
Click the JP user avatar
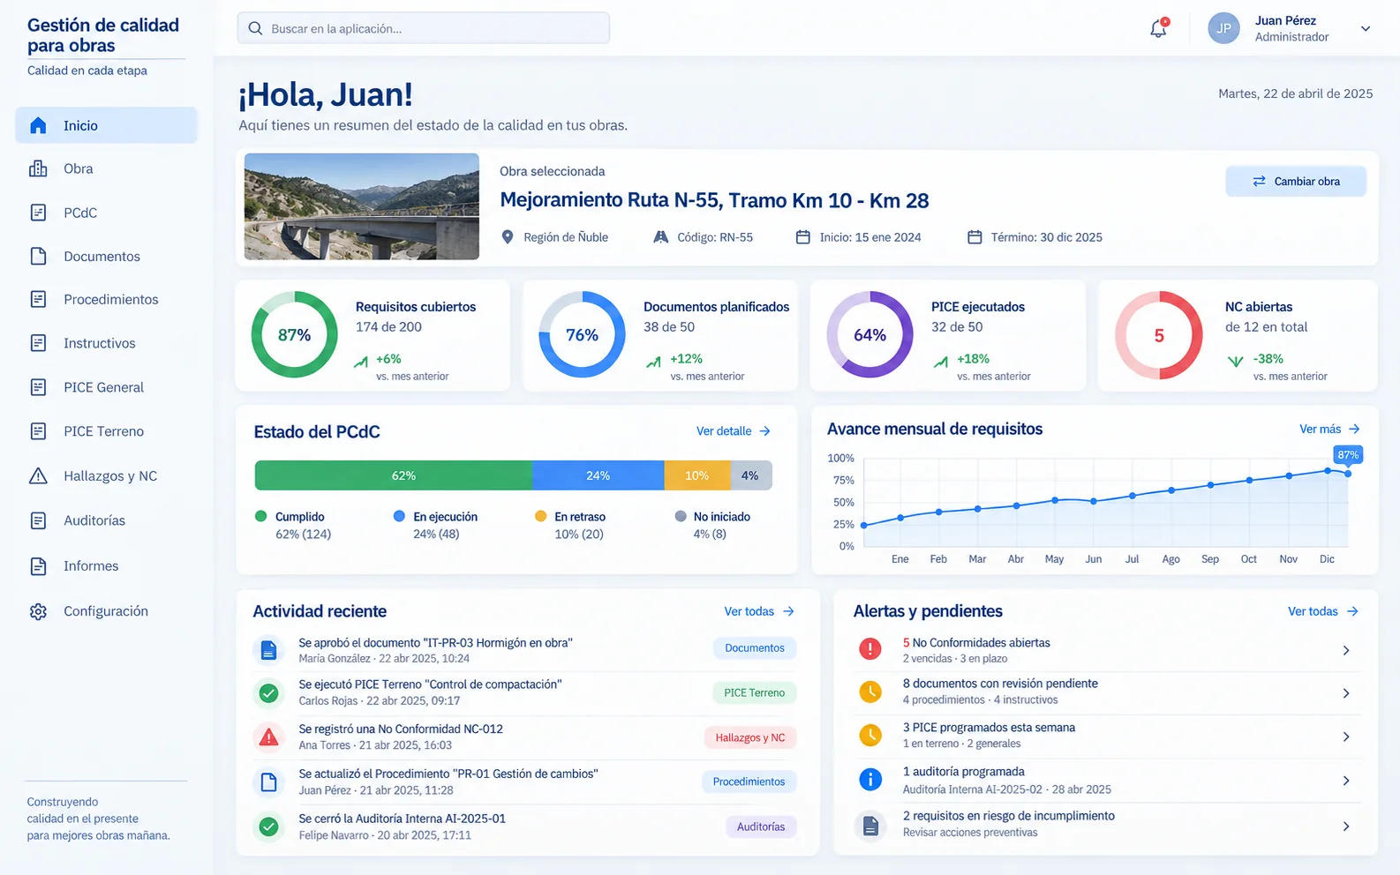1223,28
